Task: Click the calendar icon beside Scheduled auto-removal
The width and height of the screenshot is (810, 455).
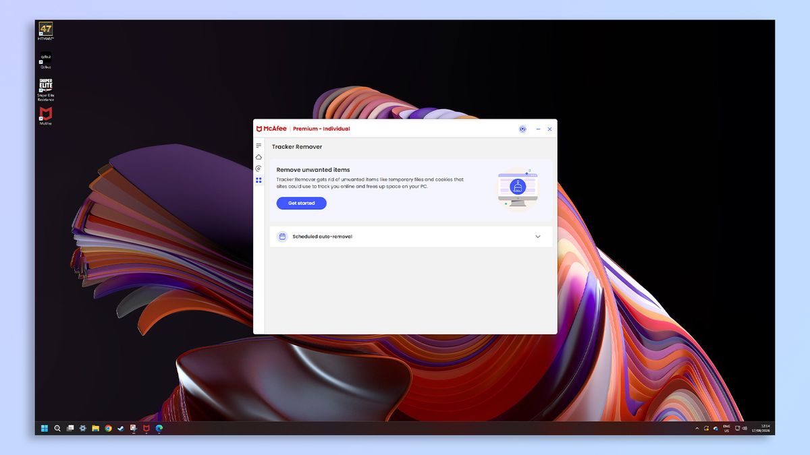Action: coord(282,237)
